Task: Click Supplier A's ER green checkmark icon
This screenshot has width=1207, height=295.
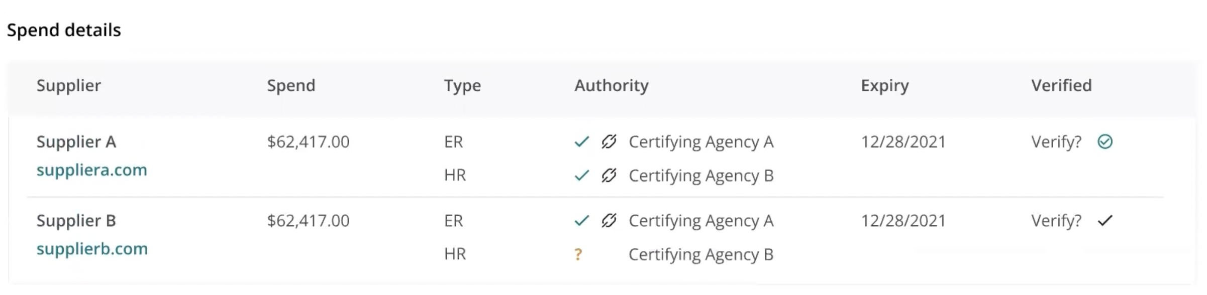Action: pyautogui.click(x=581, y=142)
